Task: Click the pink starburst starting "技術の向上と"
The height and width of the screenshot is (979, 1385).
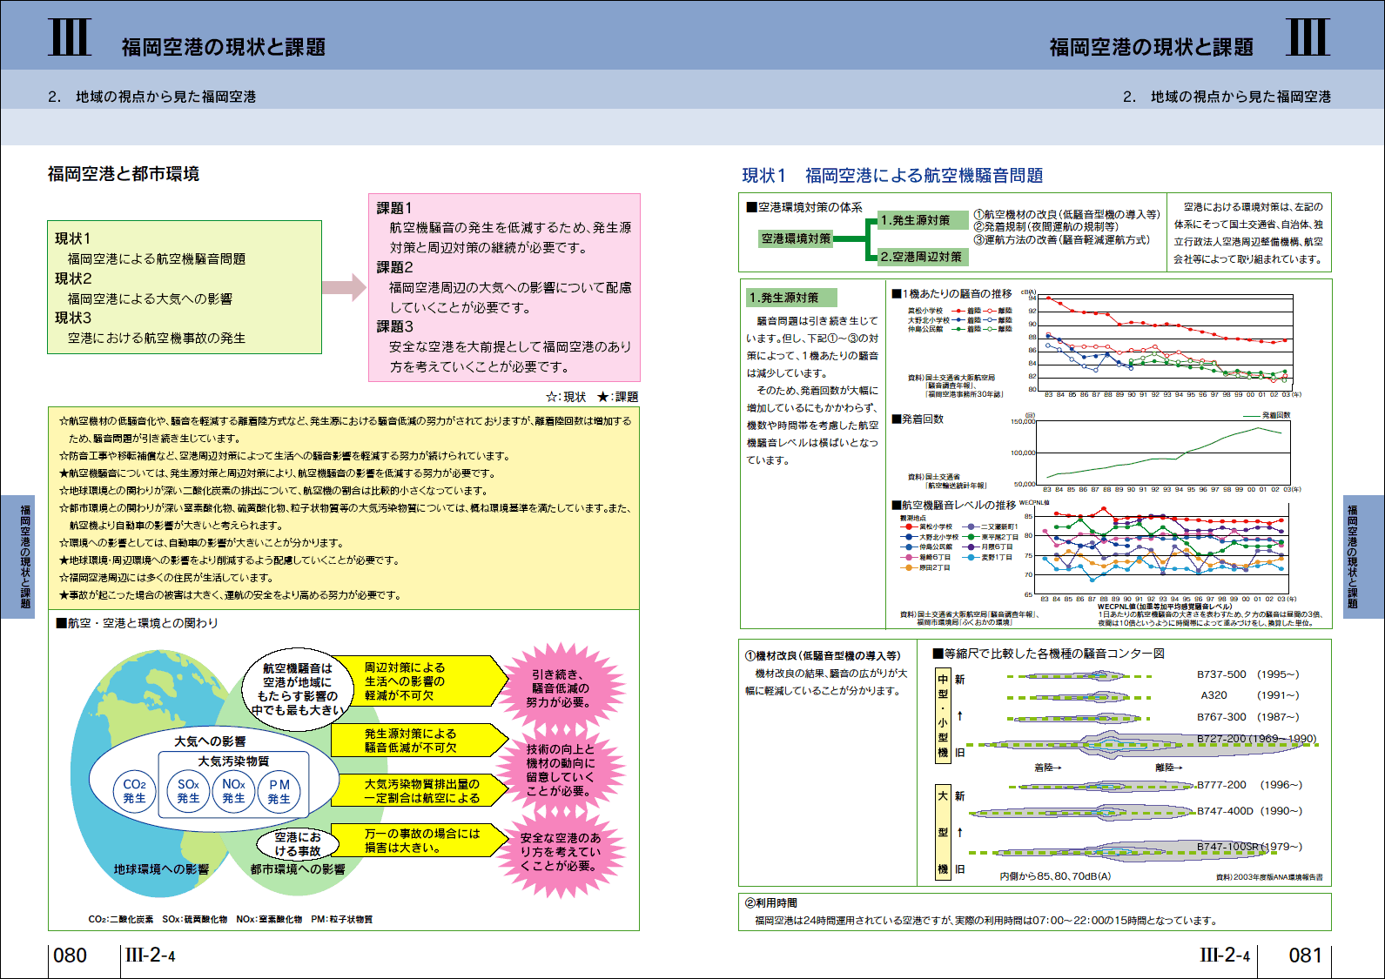Action: click(x=561, y=769)
